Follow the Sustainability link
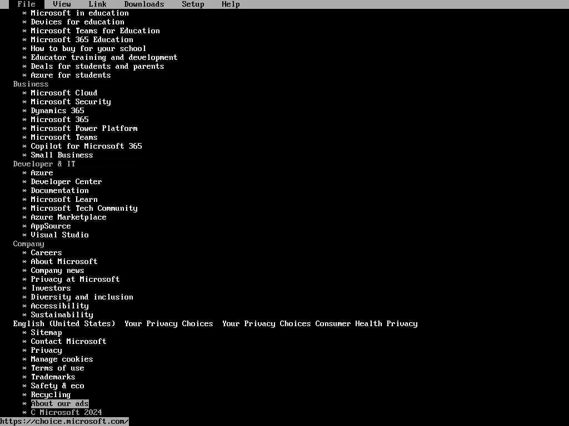Image resolution: width=569 pixels, height=426 pixels. (62, 315)
